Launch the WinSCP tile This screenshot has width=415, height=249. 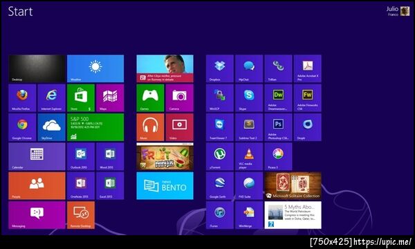click(220, 98)
